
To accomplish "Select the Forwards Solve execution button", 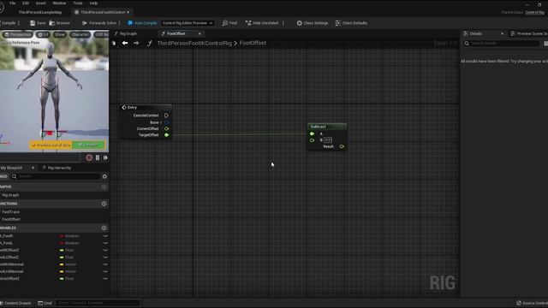I will tap(99, 23).
